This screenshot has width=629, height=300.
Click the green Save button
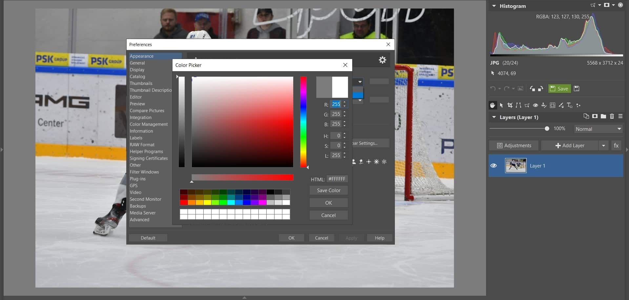click(559, 89)
